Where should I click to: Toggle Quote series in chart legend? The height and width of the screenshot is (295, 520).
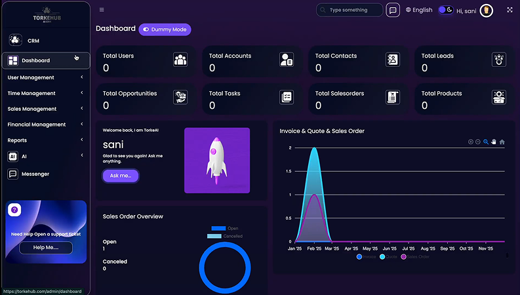(388, 256)
